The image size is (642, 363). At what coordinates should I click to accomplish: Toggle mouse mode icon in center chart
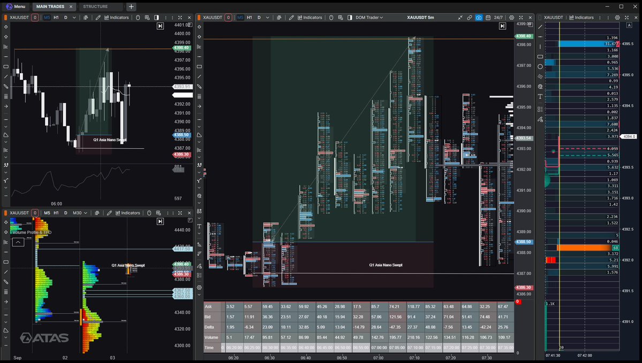pos(331,18)
